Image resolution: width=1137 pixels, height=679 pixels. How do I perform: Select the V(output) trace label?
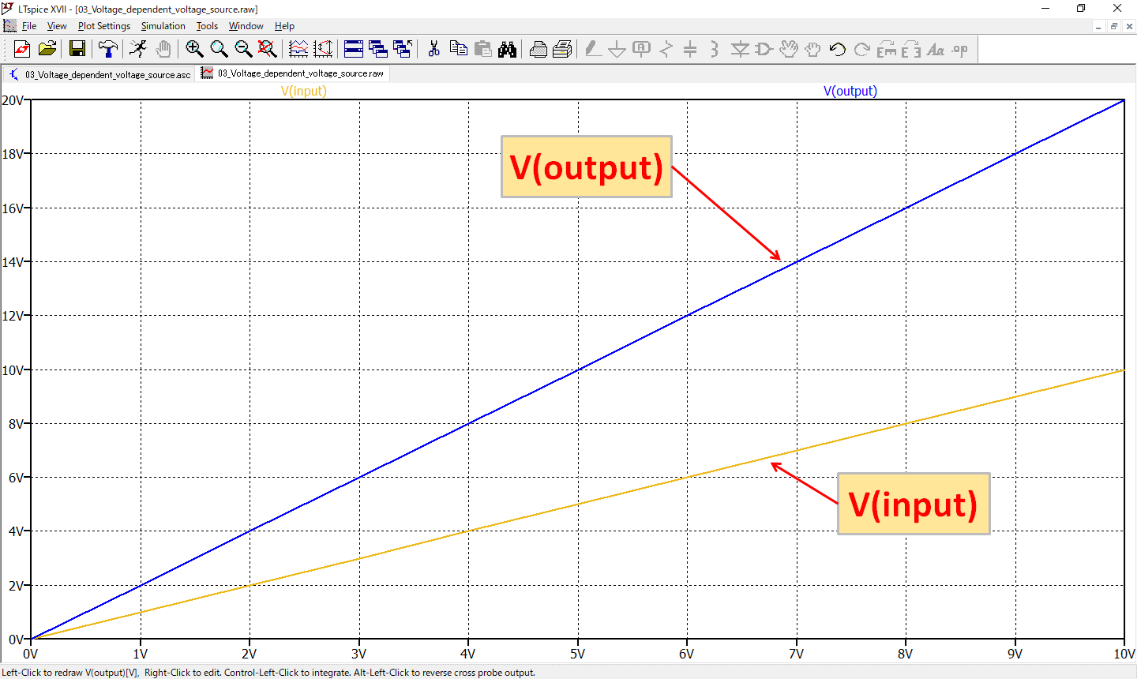click(851, 91)
